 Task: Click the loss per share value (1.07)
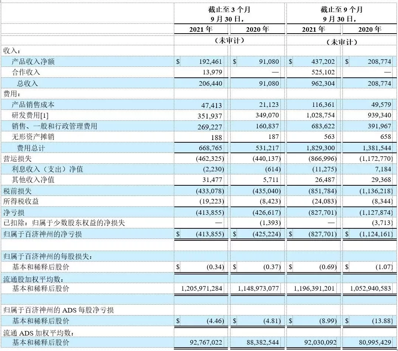pos(384,267)
